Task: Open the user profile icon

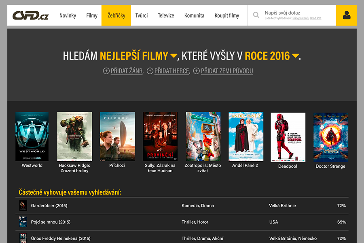Action: [346, 15]
